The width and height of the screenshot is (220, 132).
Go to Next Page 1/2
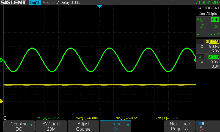[x=180, y=126]
